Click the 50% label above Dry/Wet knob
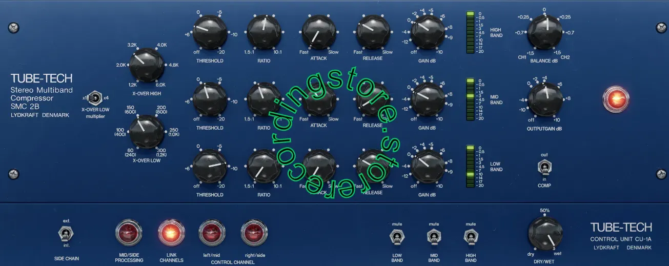The height and width of the screenshot is (266, 669). 544,211
